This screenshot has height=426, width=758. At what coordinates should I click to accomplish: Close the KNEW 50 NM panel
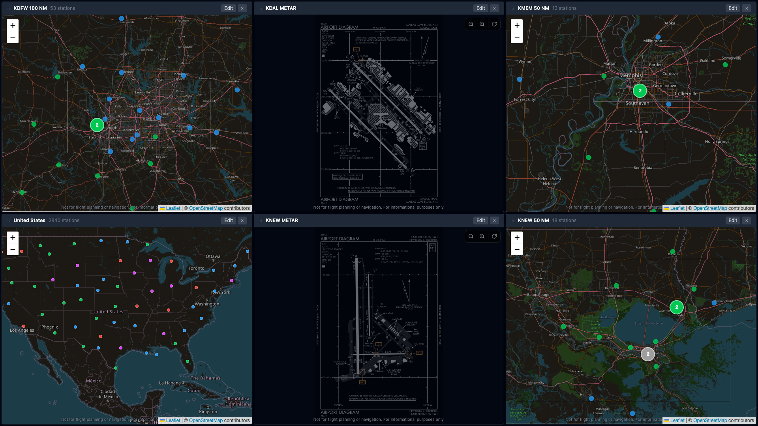pyautogui.click(x=747, y=220)
